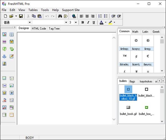Toggle Bold formatting
This screenshot has width=166, height=140.
tap(82, 22)
